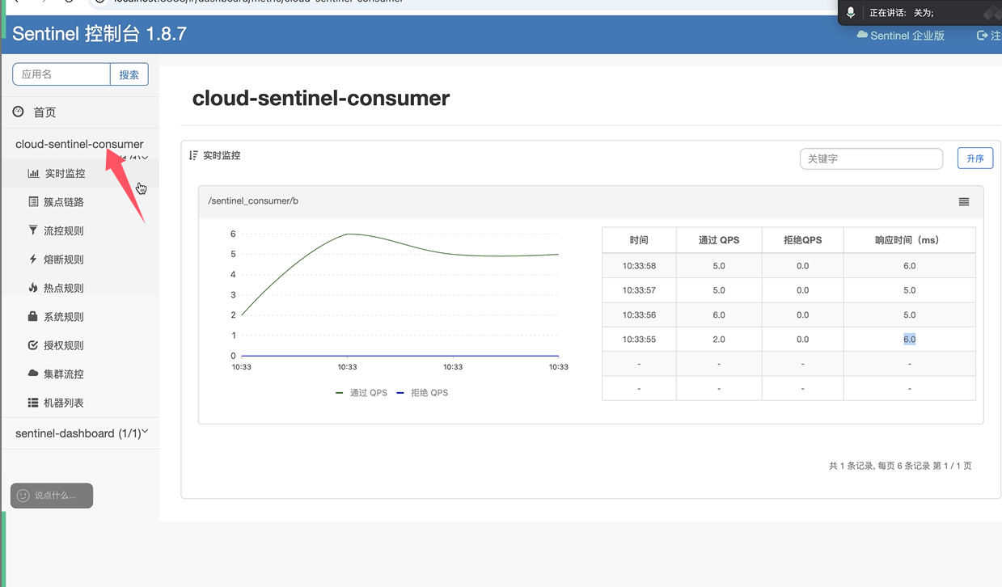The image size is (1002, 587).
Task: Click the cloud-sentinel-consumer page heading
Action: (321, 99)
